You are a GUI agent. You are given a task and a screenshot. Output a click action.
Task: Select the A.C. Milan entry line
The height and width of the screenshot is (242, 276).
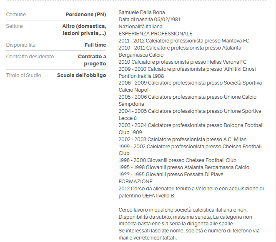[183, 139]
